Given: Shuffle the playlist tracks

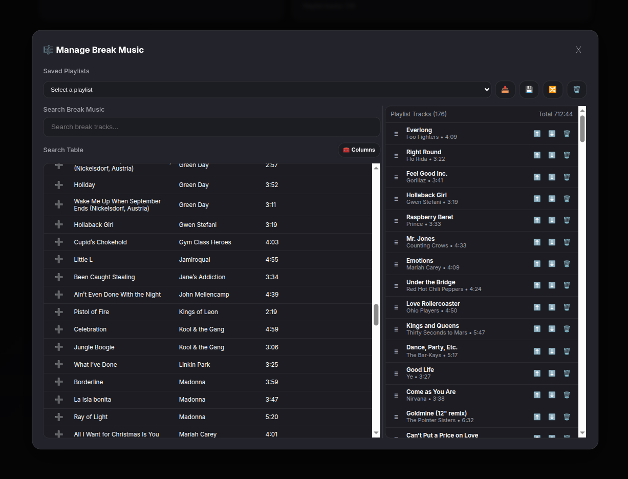Looking at the screenshot, I should coord(553,90).
